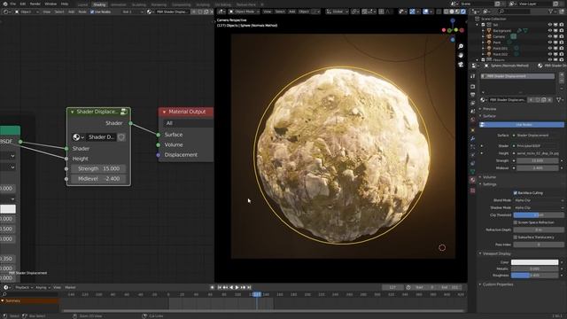Image resolution: width=567 pixels, height=319 pixels.
Task: Open the Material properties tab icon
Action: click(472, 180)
